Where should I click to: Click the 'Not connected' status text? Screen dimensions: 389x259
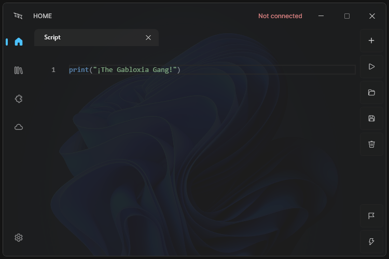280,16
